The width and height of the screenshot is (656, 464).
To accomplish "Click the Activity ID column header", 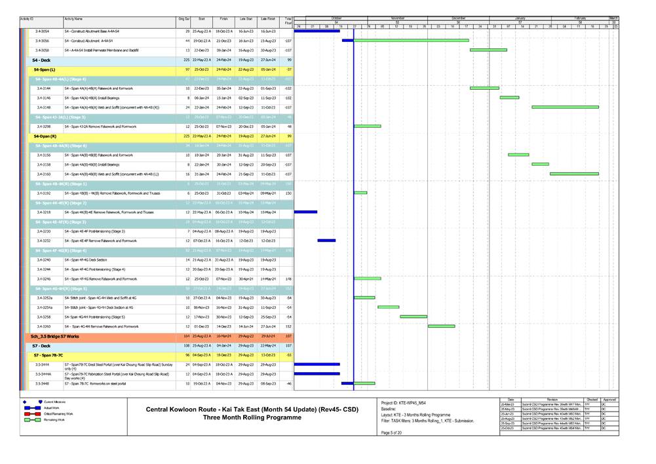I will [27, 20].
